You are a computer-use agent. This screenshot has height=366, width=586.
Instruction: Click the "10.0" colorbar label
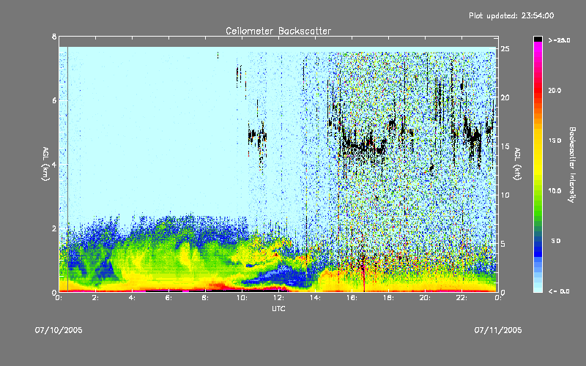click(555, 190)
